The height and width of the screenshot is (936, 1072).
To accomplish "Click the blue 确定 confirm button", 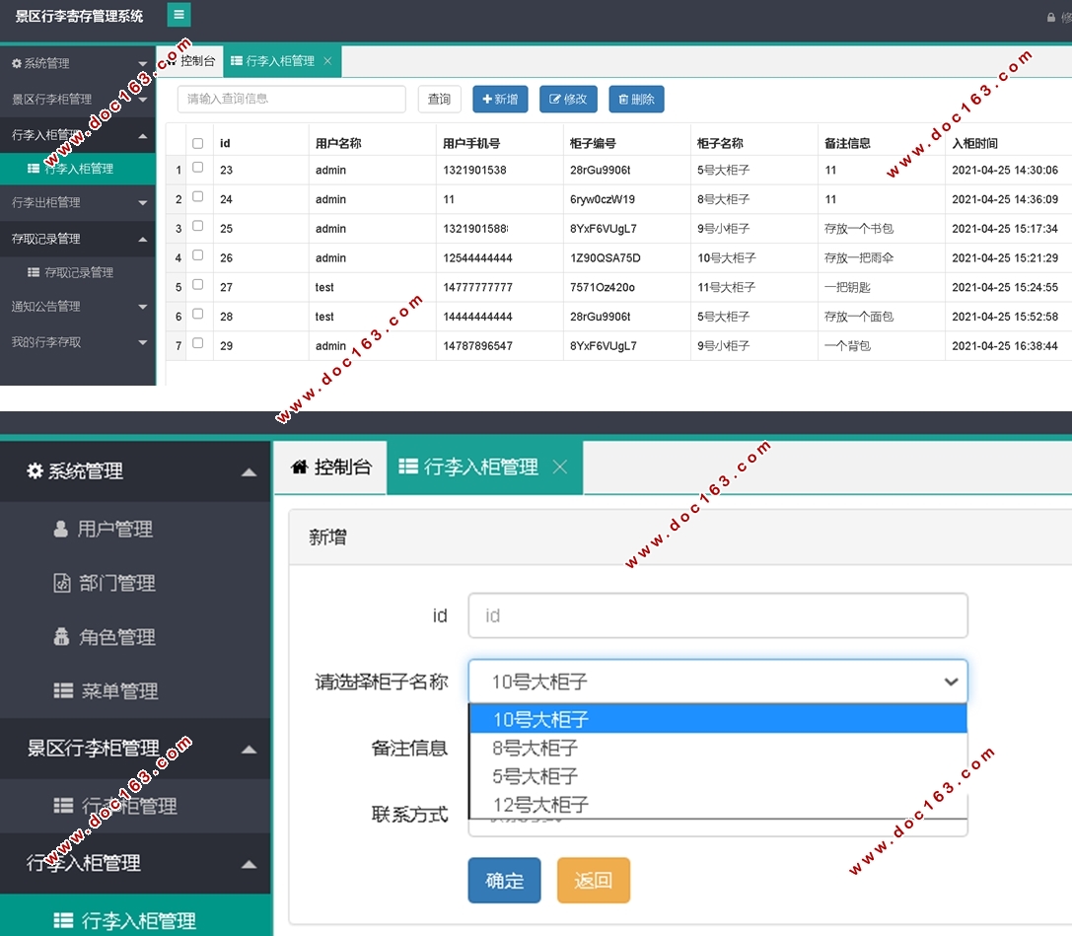I will (505, 880).
